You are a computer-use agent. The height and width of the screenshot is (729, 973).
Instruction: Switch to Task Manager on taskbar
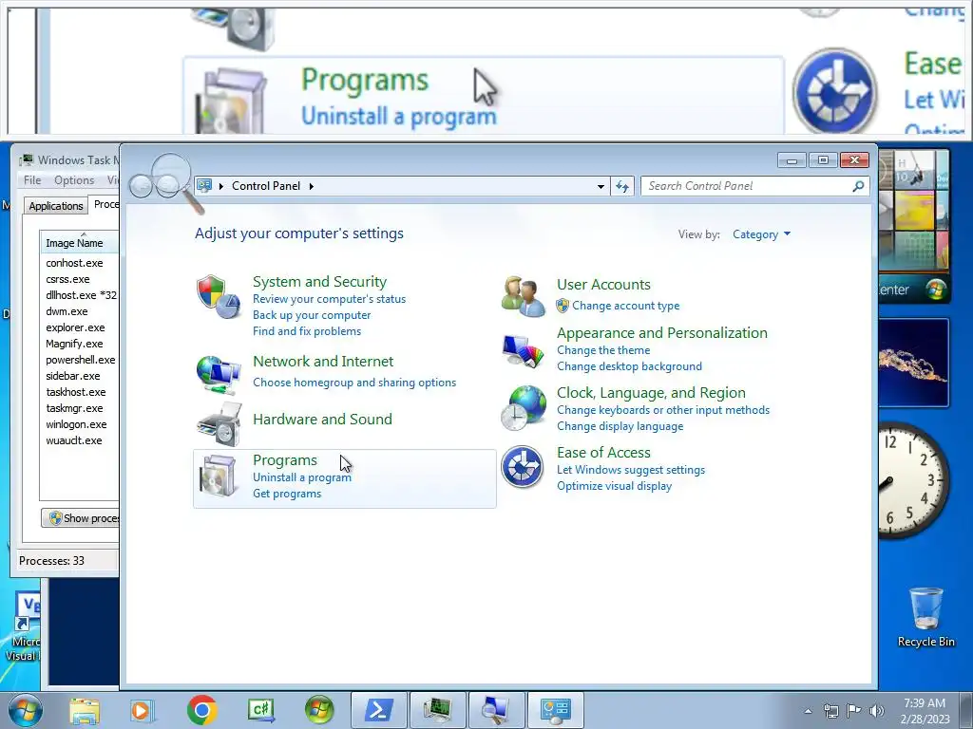tap(437, 710)
